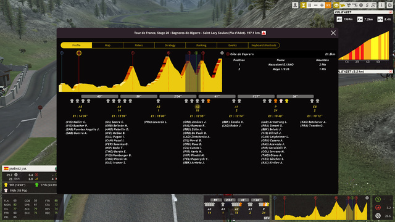Screen dimensions: 395x222
Task: Click the yellow jersey icon in peloton group
Action: pos(286,101)
